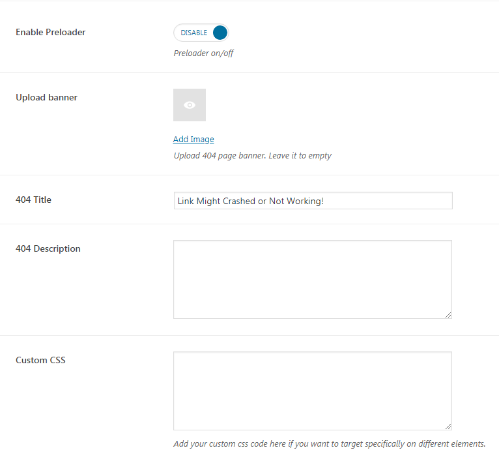Click the 404 Title label
Viewport: 499px width, 463px height.
coord(33,200)
